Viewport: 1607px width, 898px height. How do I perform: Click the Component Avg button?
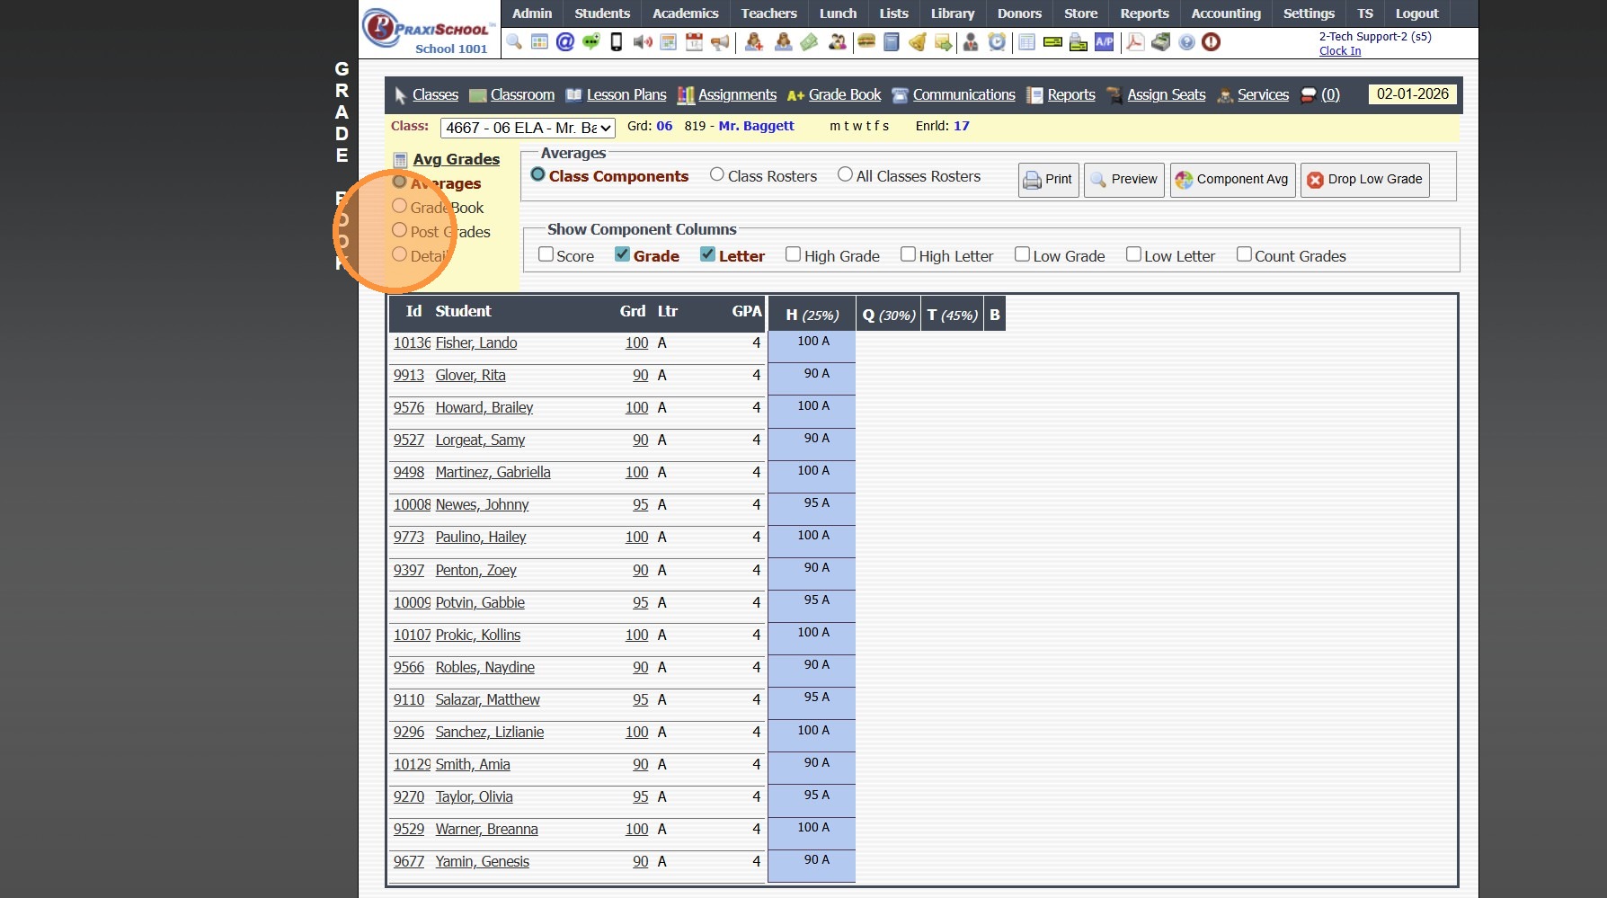tap(1233, 180)
